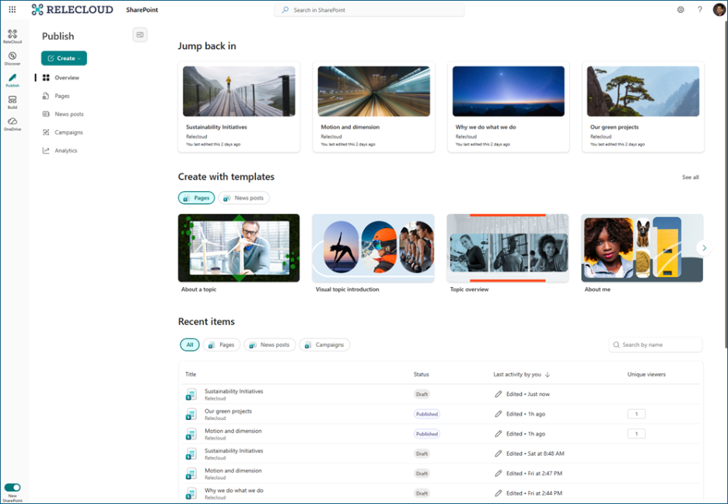
Task: Open the user profile avatar
Action: (719, 9)
